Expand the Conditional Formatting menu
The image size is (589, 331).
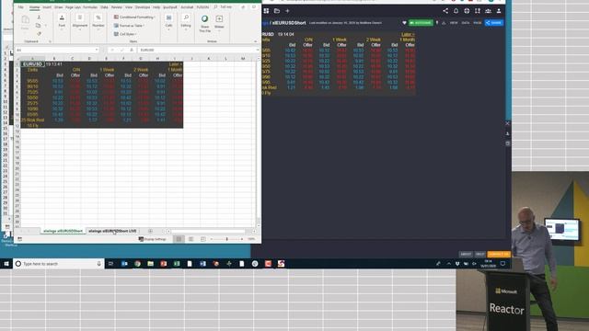[x=134, y=17]
